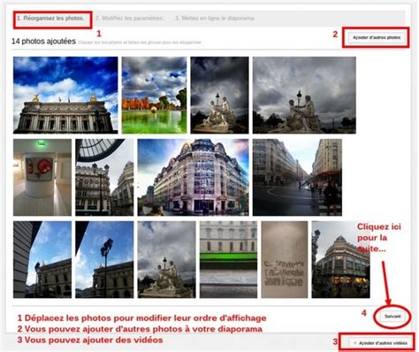Go to '3. Mettez en ligne le diaporama' step
Viewport: 419px width, 352px height.
tap(215, 19)
